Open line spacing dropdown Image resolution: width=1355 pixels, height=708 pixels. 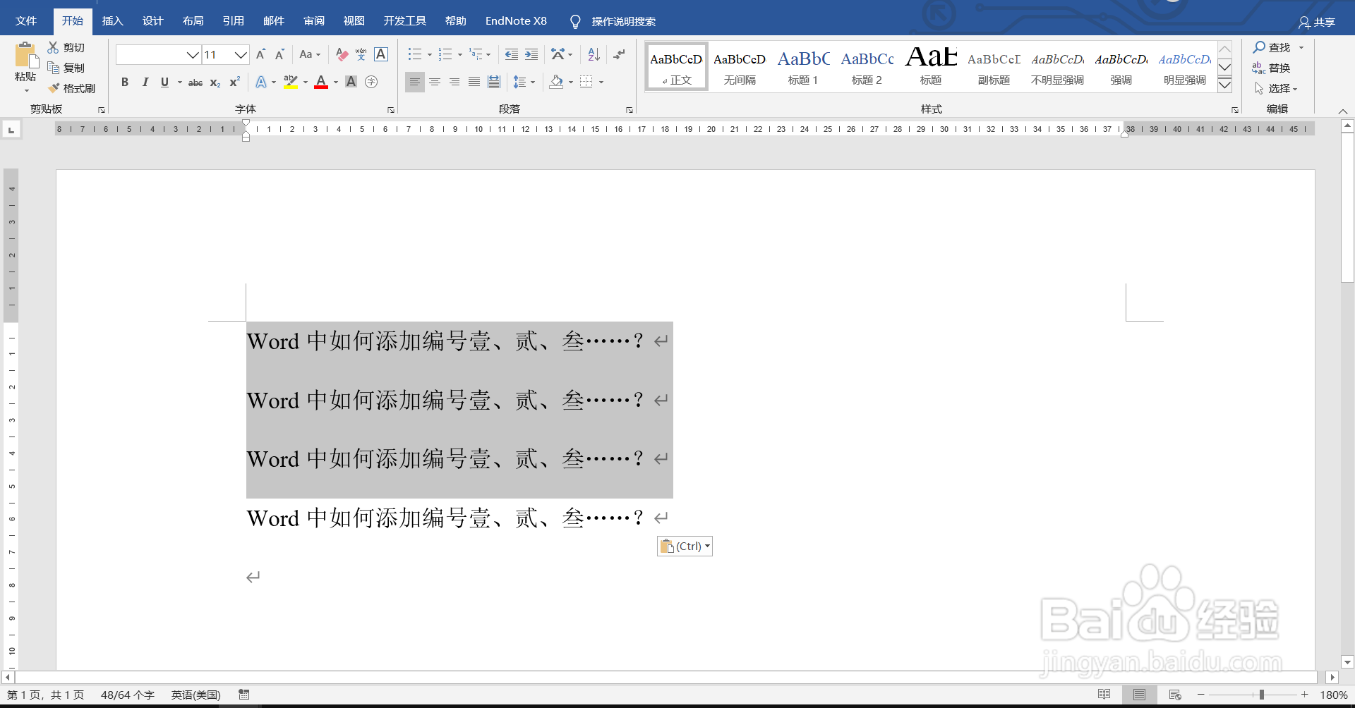point(524,82)
